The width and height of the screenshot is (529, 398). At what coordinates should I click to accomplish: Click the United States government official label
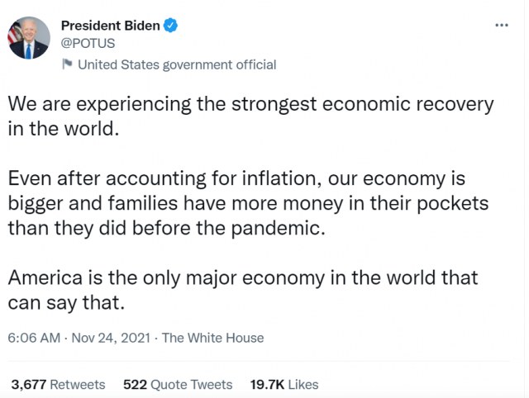coord(176,64)
